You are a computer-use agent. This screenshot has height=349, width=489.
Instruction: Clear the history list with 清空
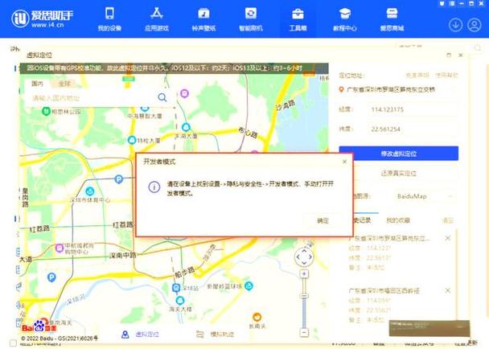pos(448,220)
